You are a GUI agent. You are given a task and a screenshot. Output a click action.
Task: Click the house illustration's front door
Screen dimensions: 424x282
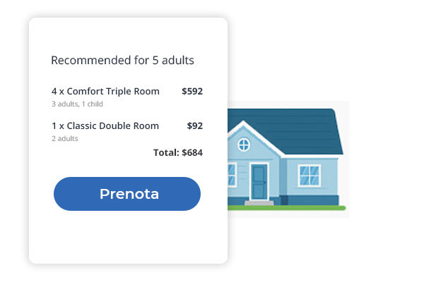[259, 181]
